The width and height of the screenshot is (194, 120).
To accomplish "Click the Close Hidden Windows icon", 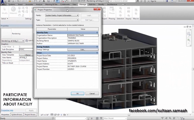I will tap(62, 1).
